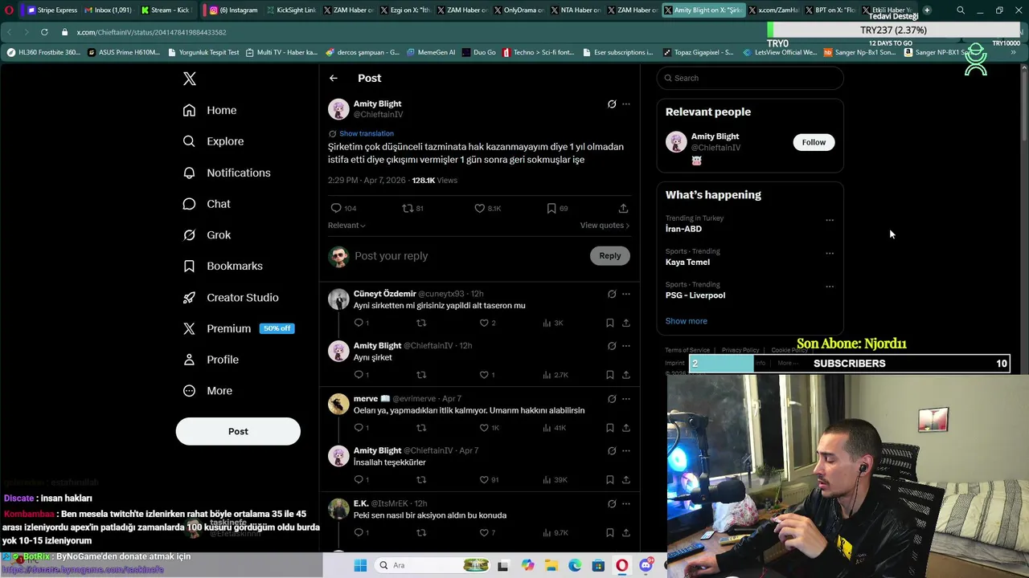Click Show more under What's happening

tap(687, 321)
